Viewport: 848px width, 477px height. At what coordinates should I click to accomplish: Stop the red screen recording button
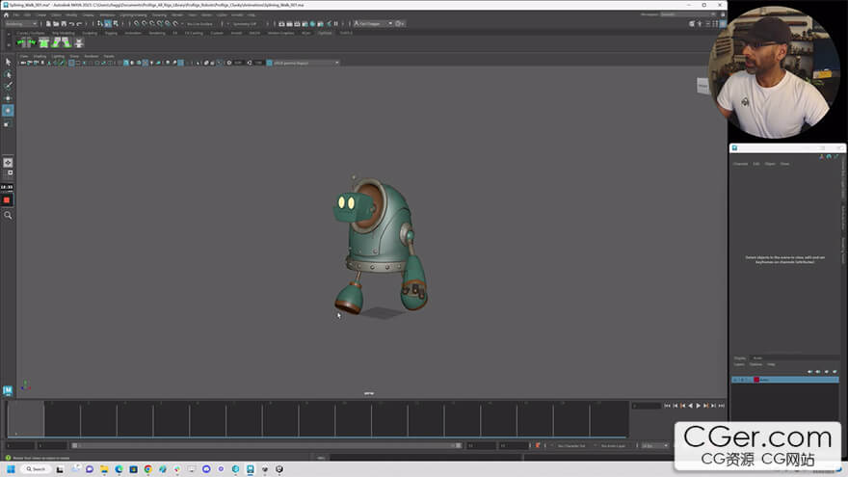tap(7, 200)
